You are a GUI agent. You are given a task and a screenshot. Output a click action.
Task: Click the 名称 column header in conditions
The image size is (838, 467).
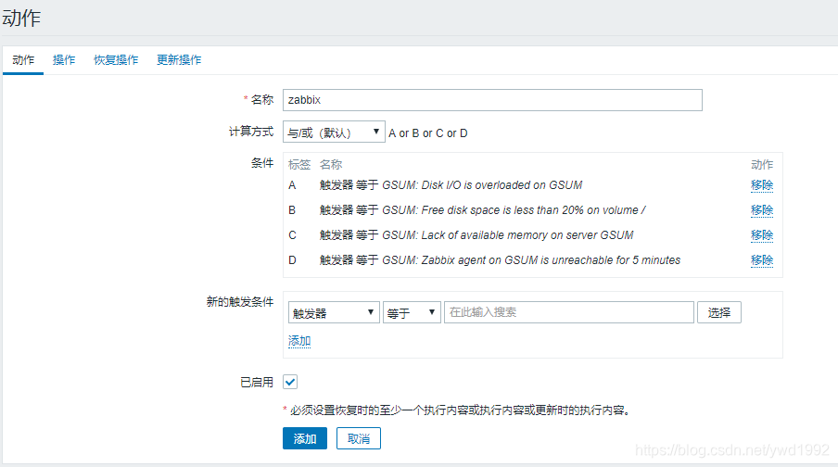click(331, 165)
